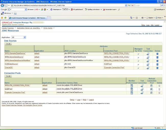Test connection for ESBDataSource row

(x=148, y=64)
